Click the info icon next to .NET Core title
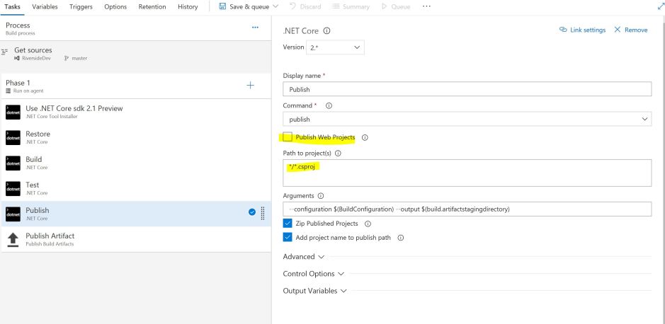 326,31
